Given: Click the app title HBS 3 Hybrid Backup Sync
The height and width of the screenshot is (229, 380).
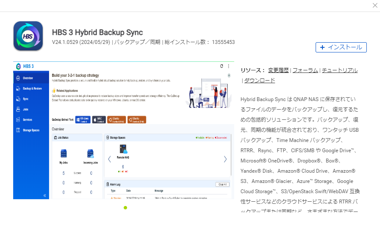Looking at the screenshot, I should 97,32.
